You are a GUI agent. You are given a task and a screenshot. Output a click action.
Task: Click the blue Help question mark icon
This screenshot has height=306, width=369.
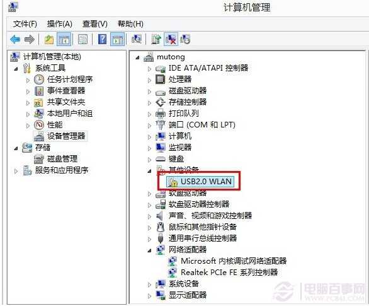click(102, 39)
